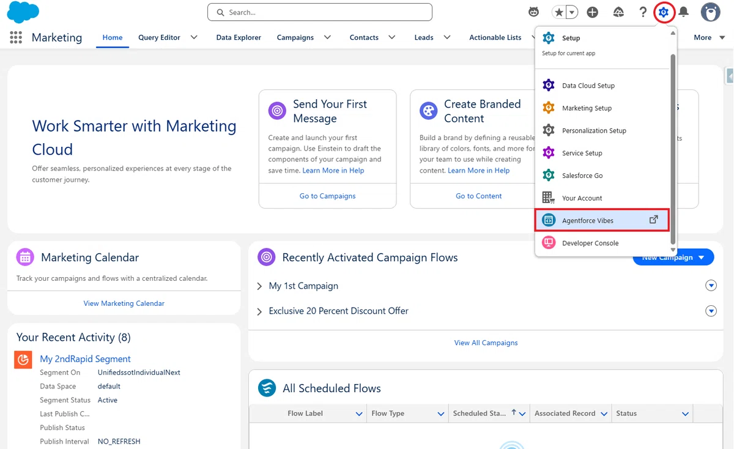The image size is (734, 449).
Task: Open Flow Type column dropdown
Action: click(x=440, y=414)
